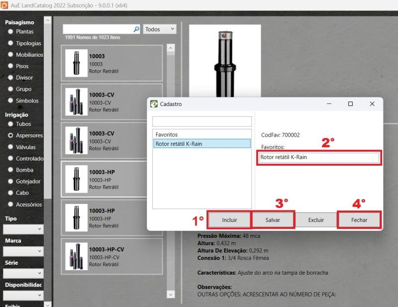The height and width of the screenshot is (307, 398).
Task: Open the Série dropdown
Action: (23, 273)
